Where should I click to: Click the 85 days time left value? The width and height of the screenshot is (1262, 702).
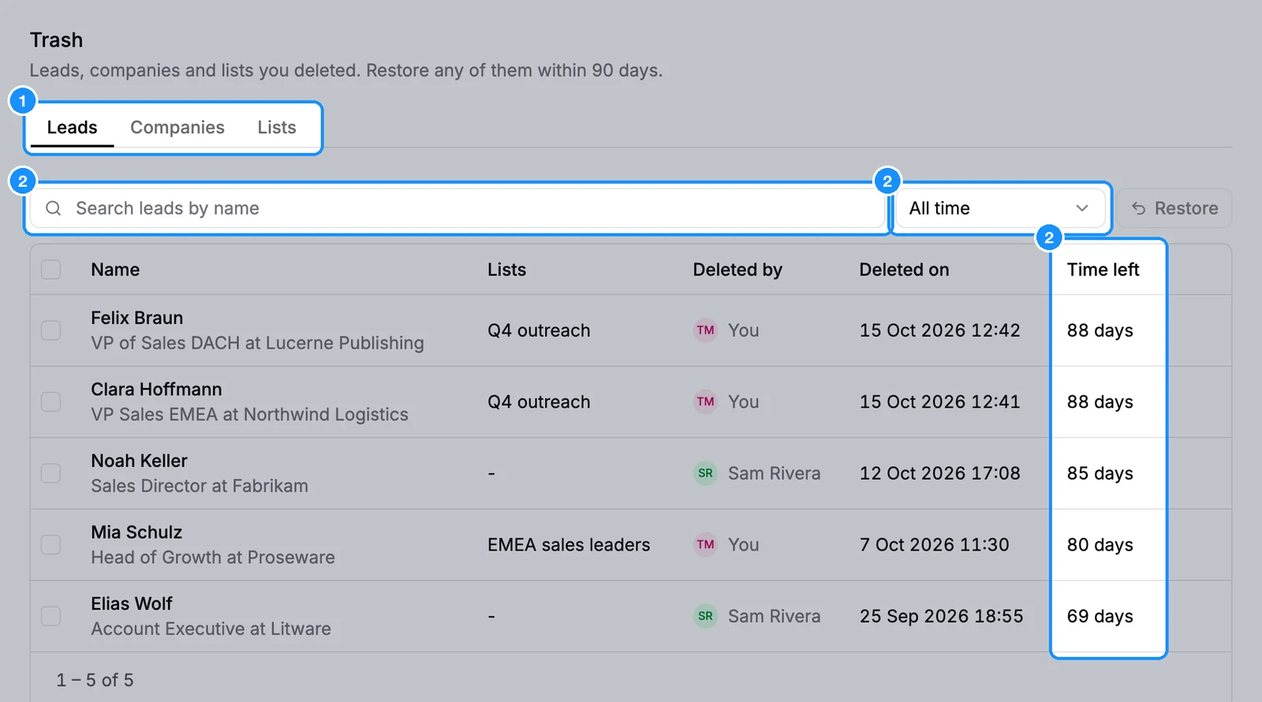1100,473
